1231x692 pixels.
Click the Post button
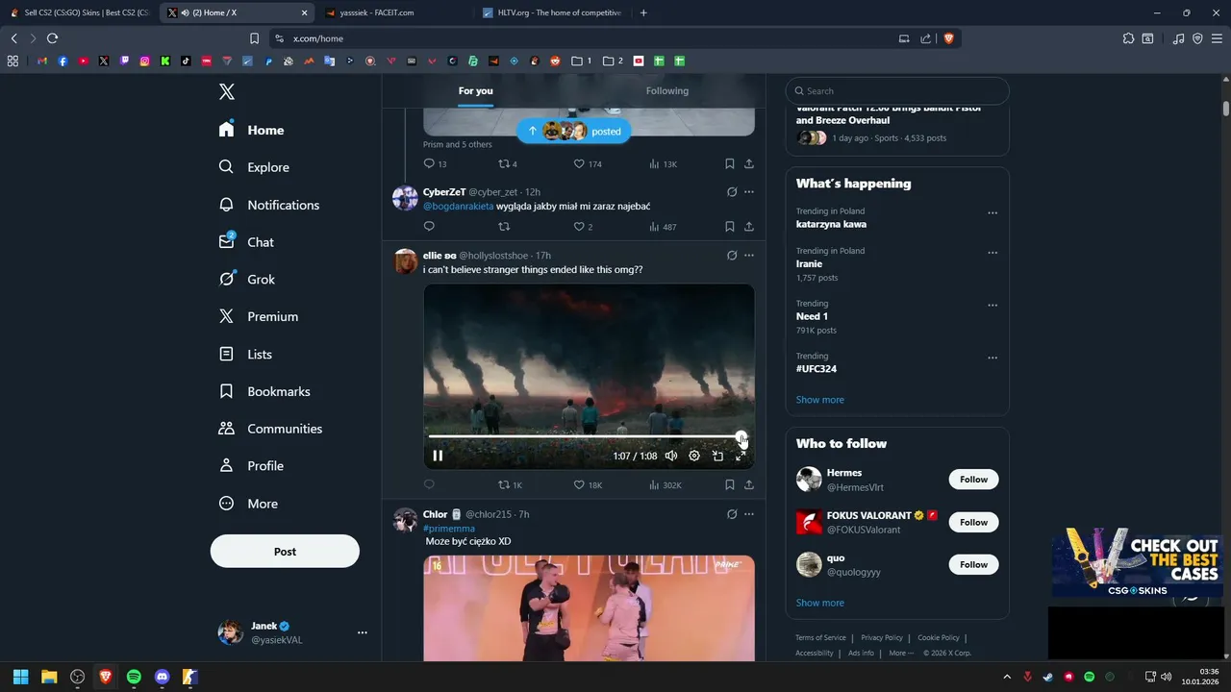pyautogui.click(x=285, y=552)
